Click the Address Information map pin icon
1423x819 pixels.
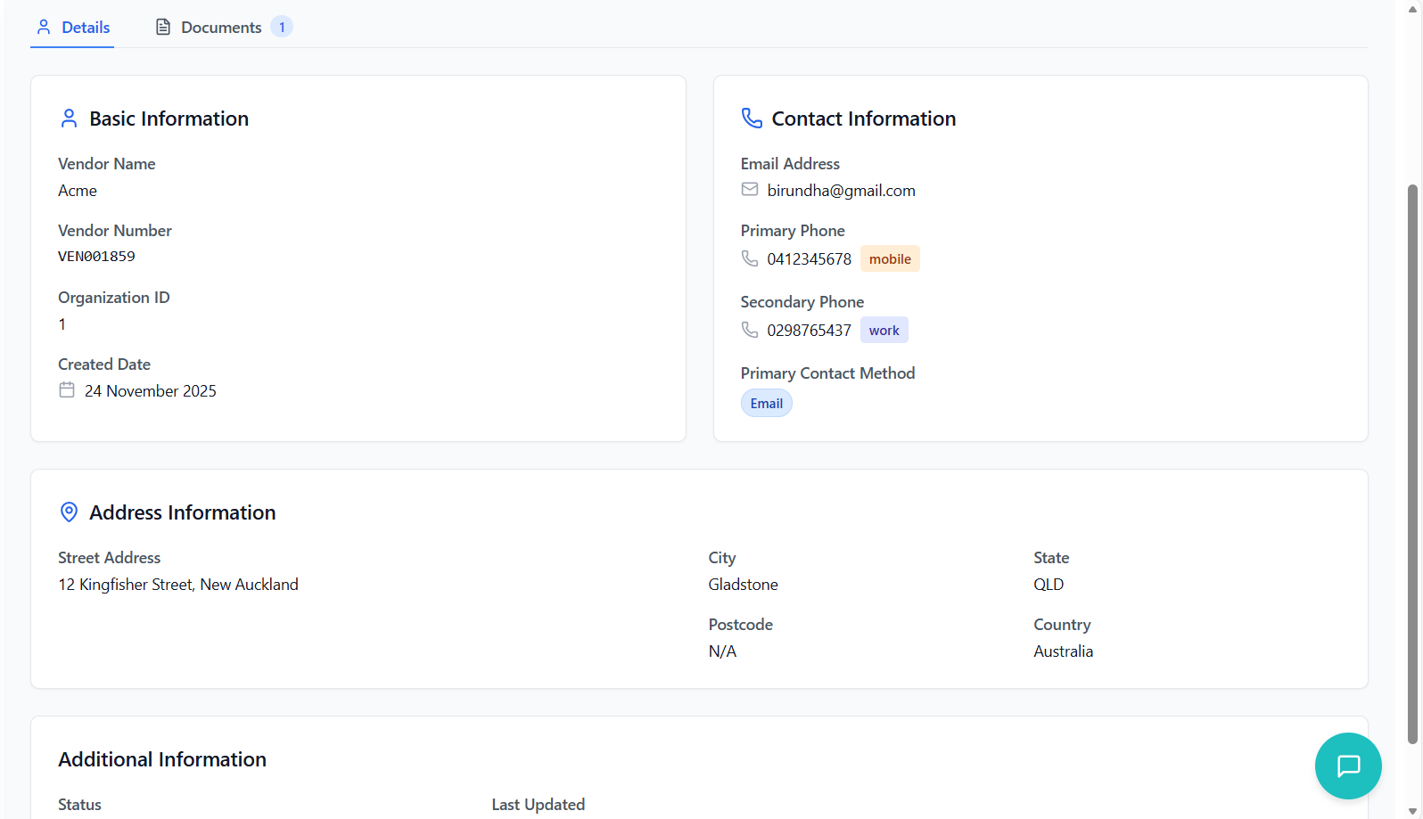69,512
